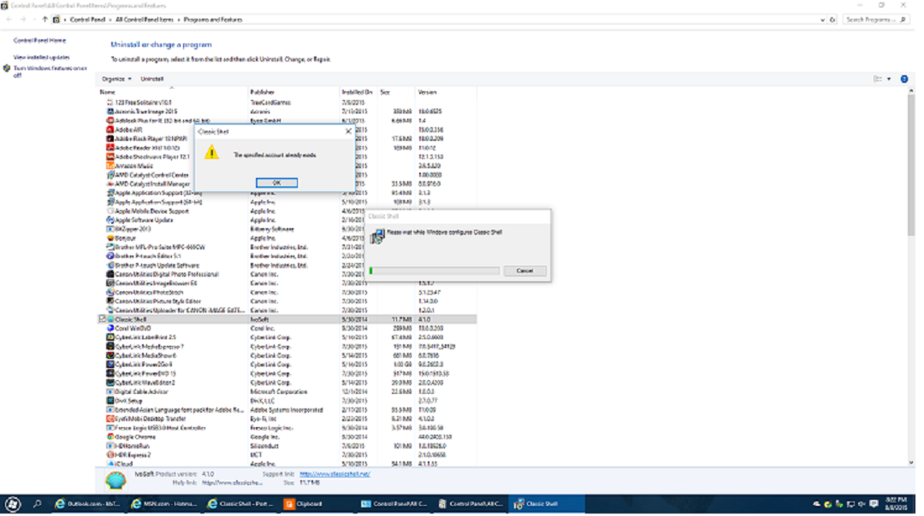The width and height of the screenshot is (924, 516).
Task: Click the taskbar search magnifier icon
Action: coord(37,505)
